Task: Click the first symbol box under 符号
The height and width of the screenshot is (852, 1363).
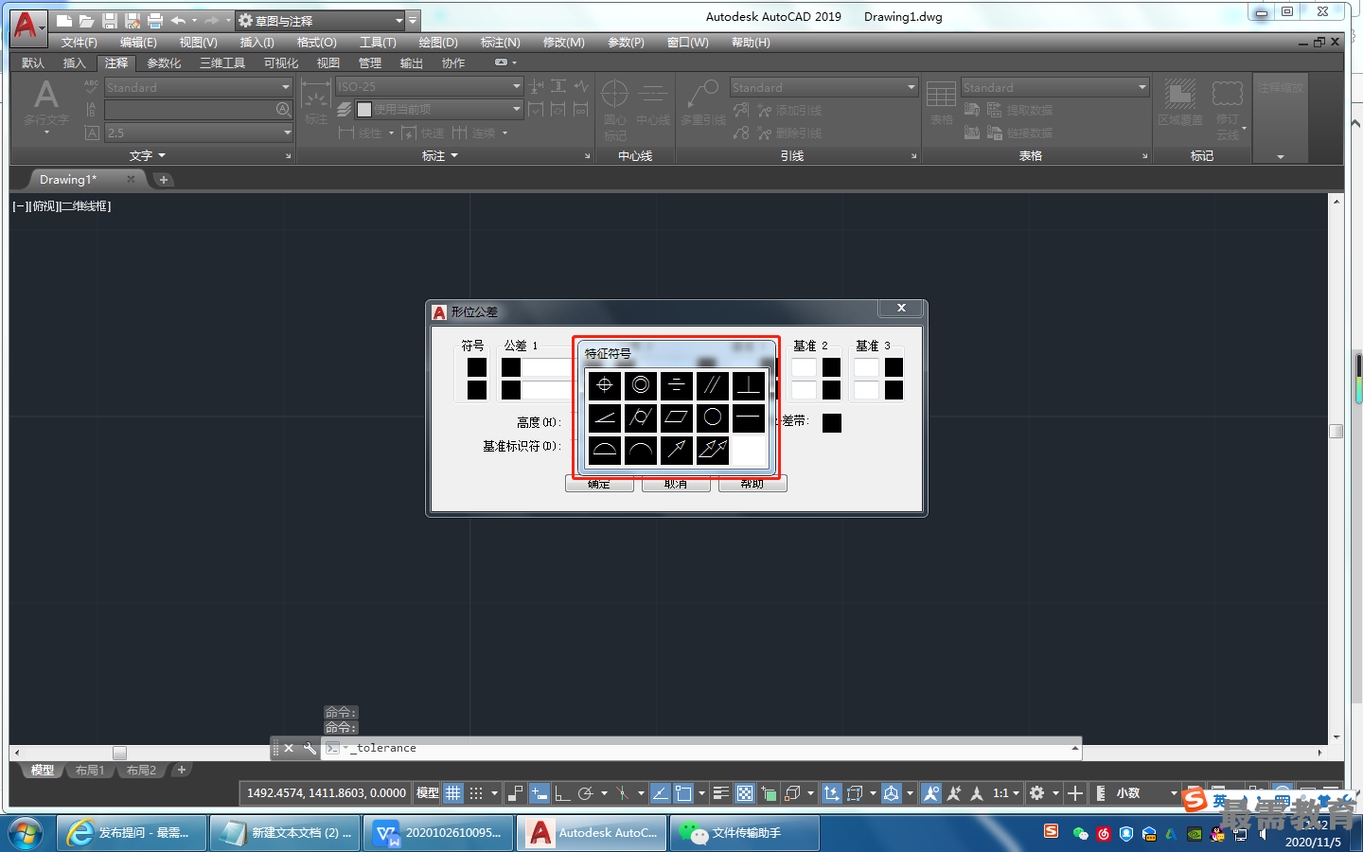Action: [x=477, y=367]
